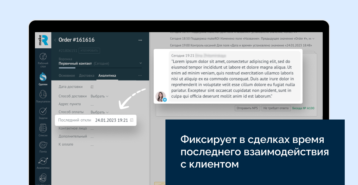Click the Контактное лицо empty value field
Image resolution: width=358 pixels, height=185 pixels.
click(x=92, y=129)
